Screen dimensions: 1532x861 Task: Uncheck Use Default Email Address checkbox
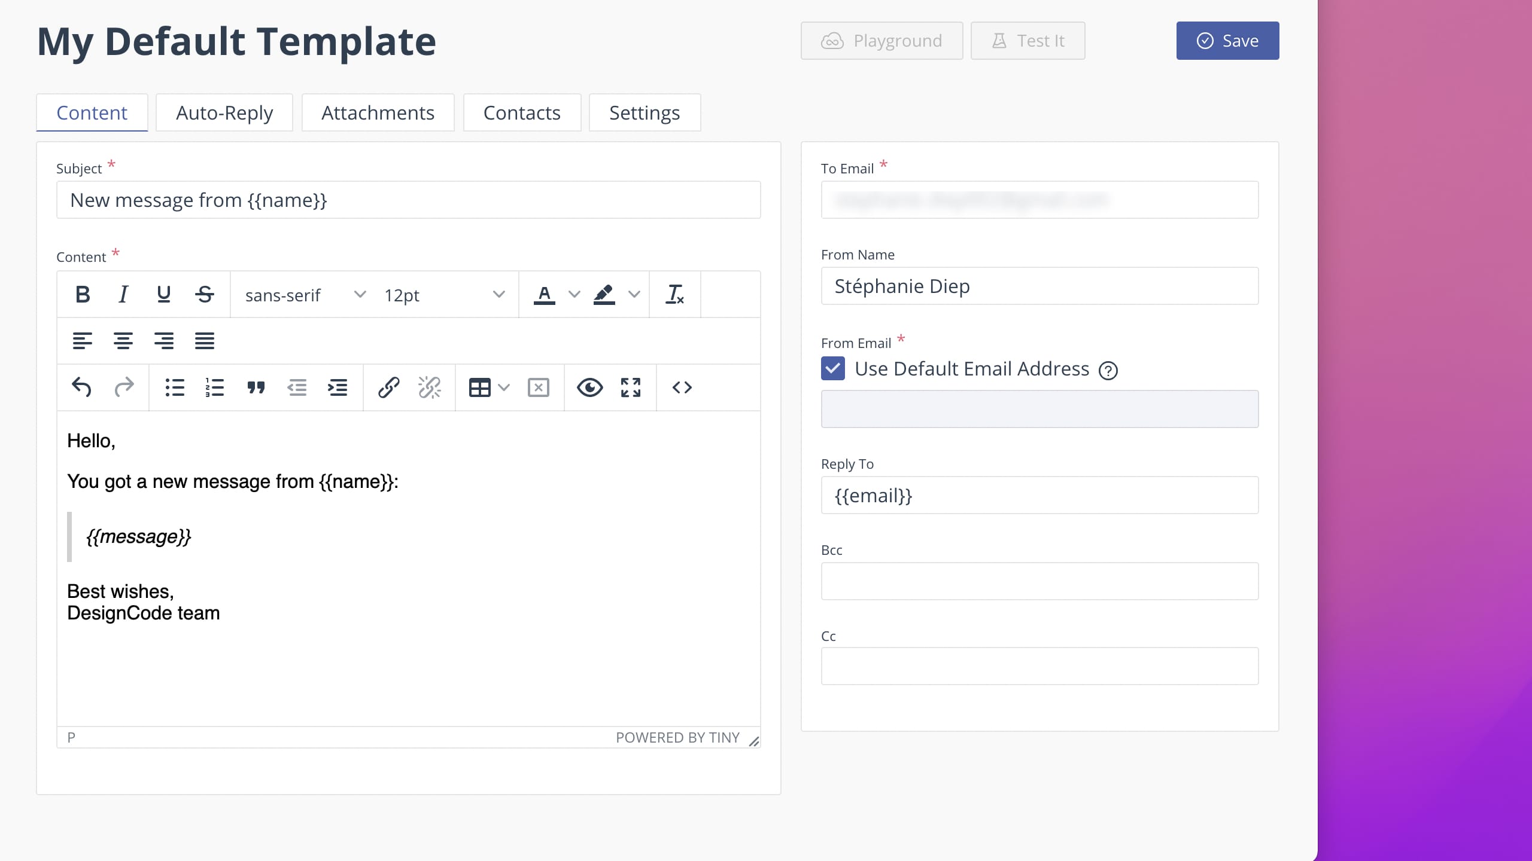point(832,369)
